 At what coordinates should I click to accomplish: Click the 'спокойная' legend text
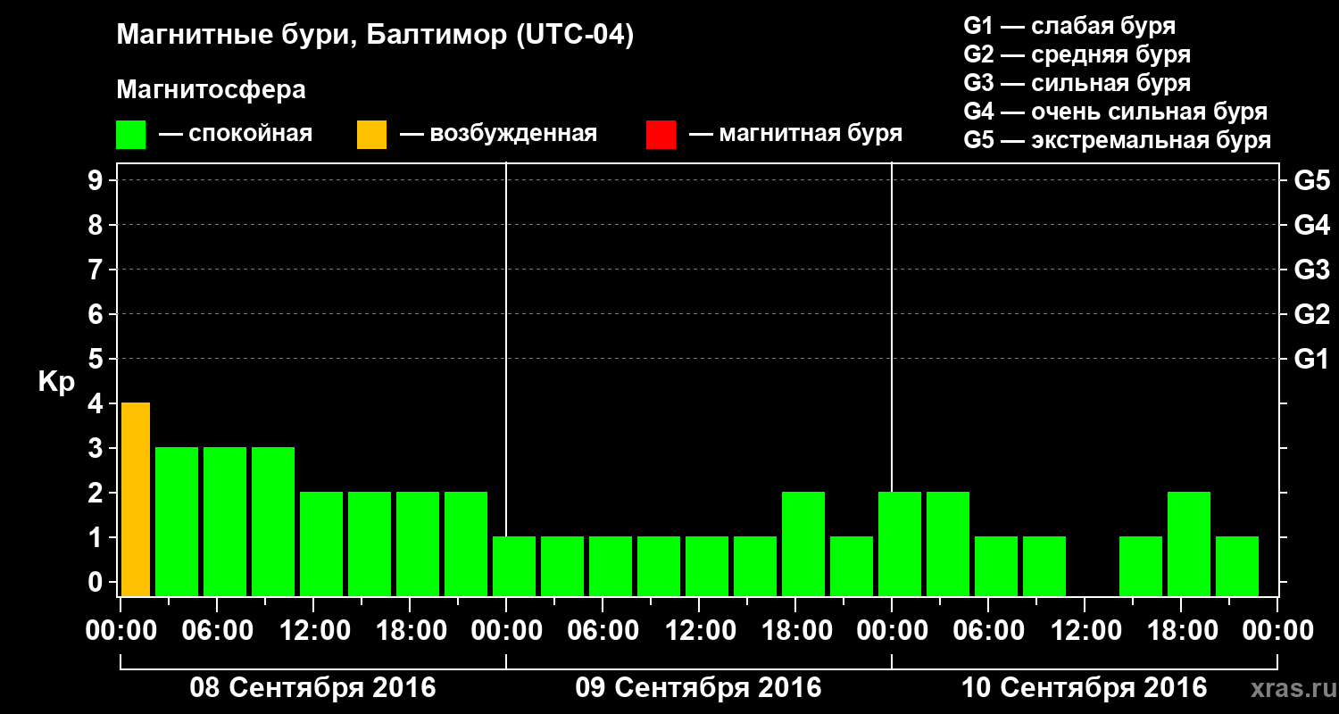click(250, 135)
